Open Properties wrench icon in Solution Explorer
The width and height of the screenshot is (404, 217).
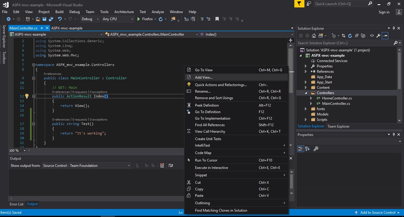pyautogui.click(x=378, y=36)
